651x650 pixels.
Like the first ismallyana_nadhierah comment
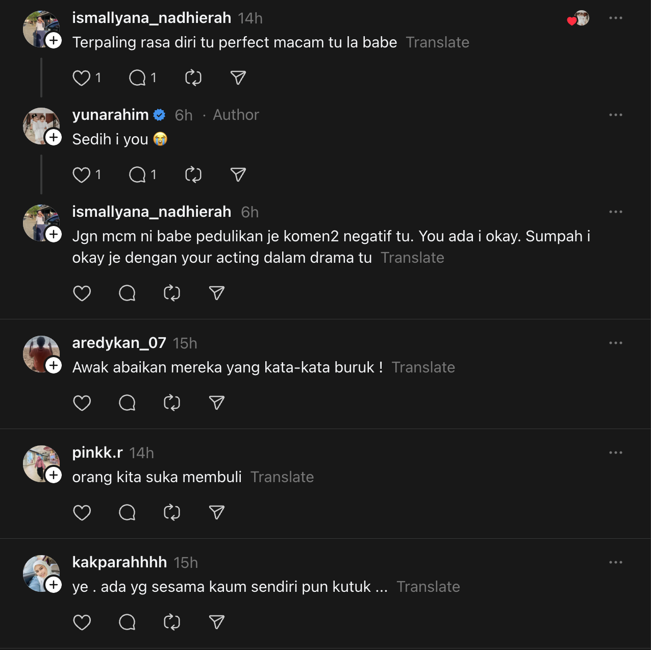coord(82,78)
